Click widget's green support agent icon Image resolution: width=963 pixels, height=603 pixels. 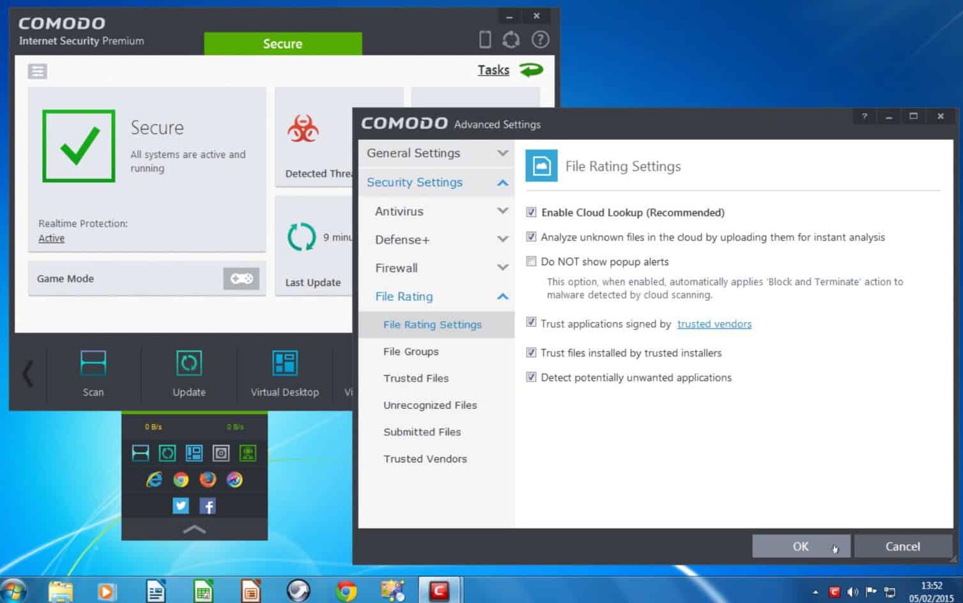[x=248, y=453]
